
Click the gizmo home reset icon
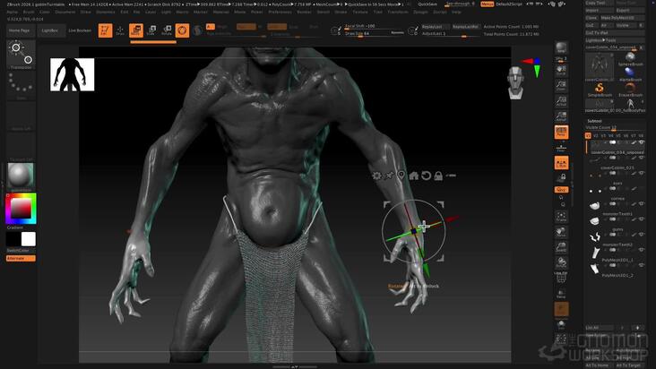(x=414, y=176)
